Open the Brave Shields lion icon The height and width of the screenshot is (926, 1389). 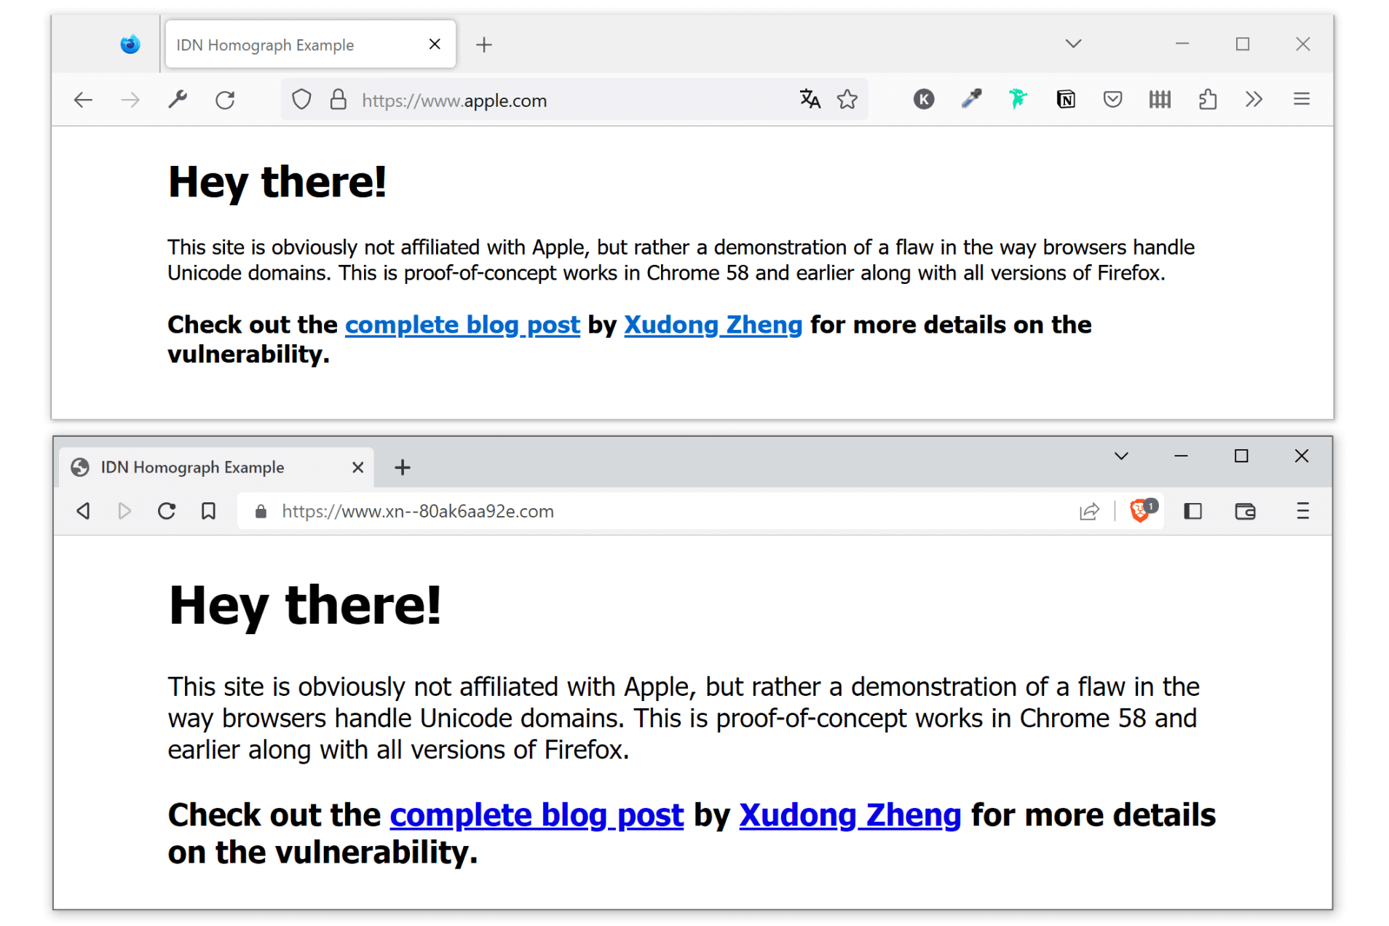1141,511
